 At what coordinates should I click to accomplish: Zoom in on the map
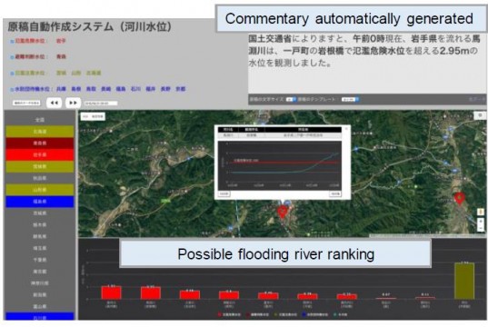click(481, 222)
